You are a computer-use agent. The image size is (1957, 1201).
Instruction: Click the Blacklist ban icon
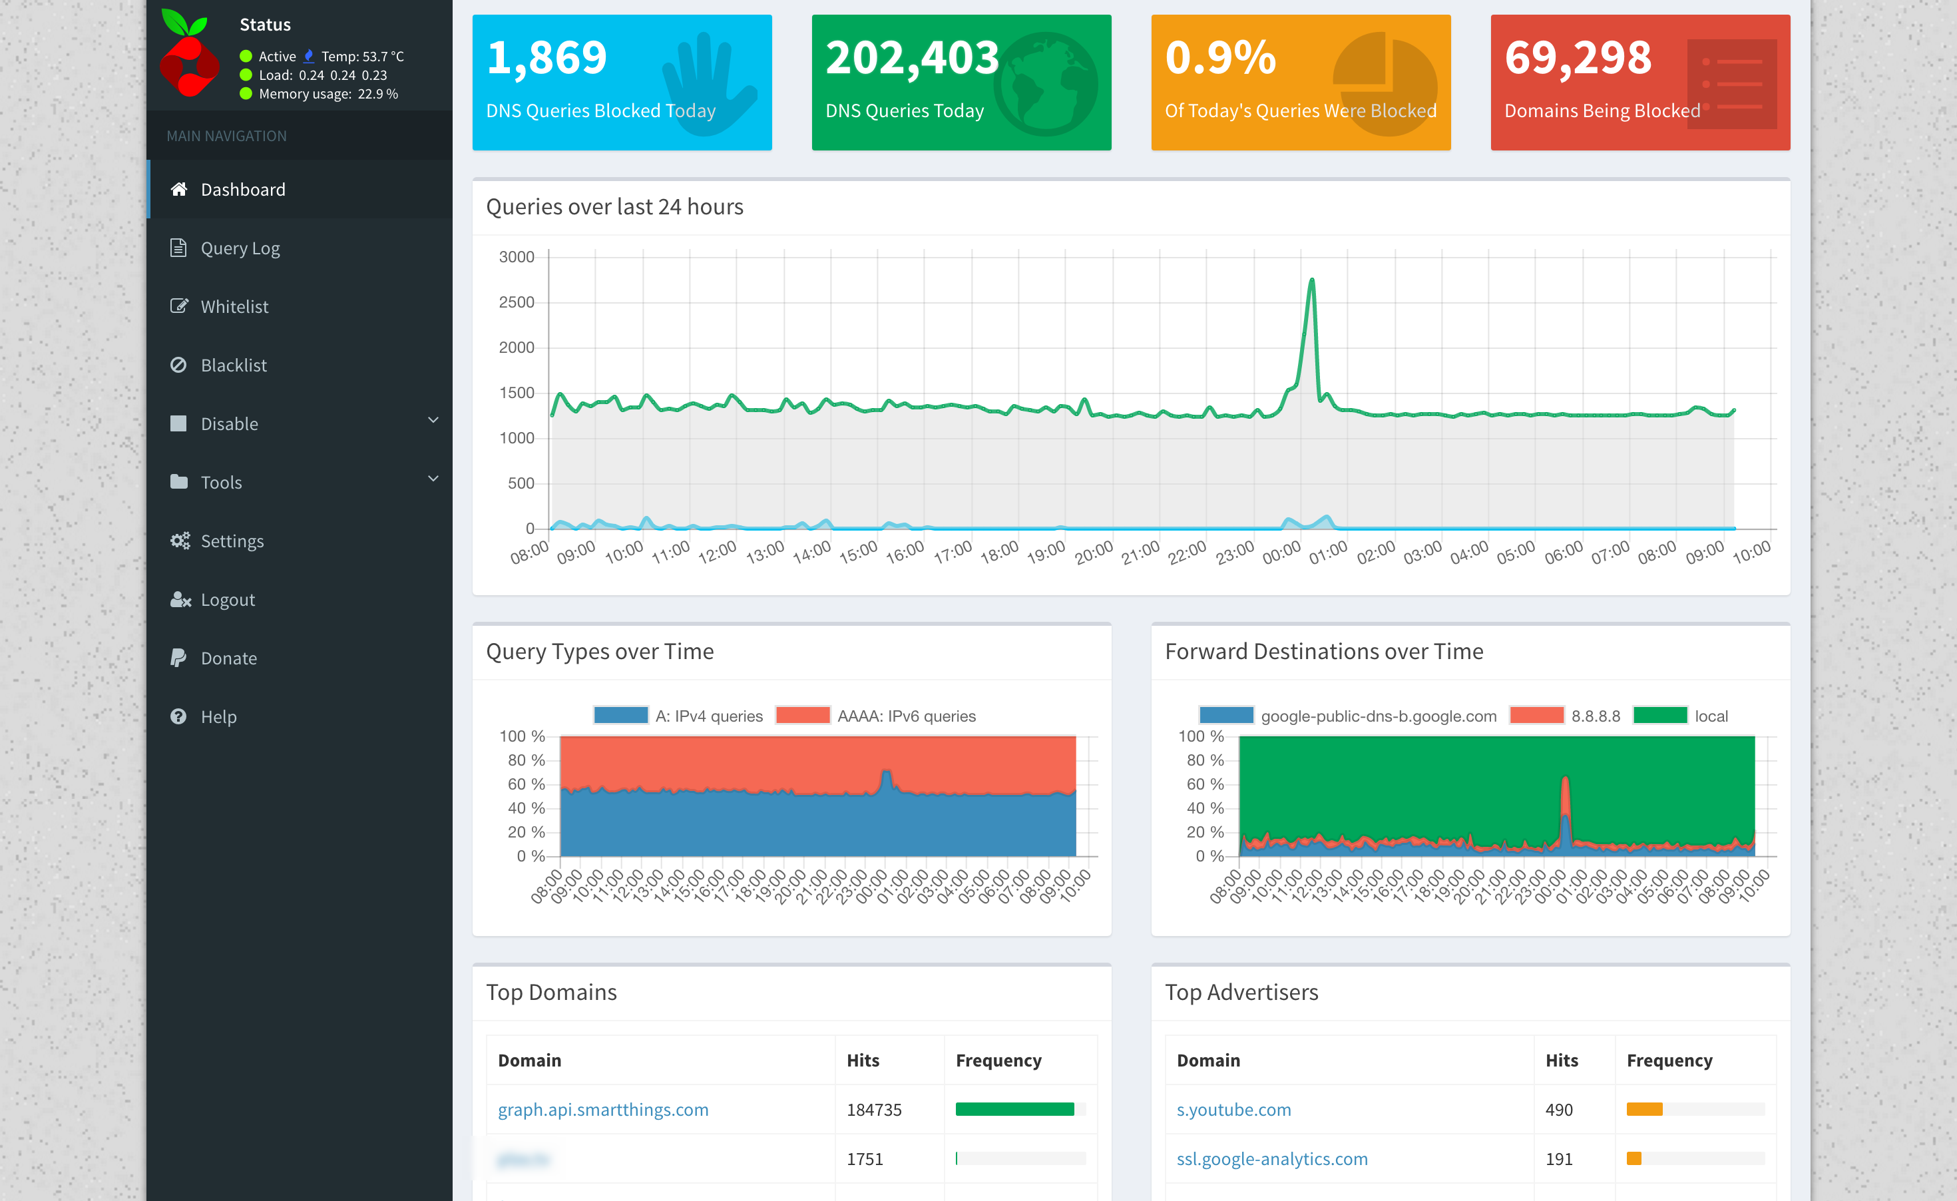pyautogui.click(x=178, y=365)
